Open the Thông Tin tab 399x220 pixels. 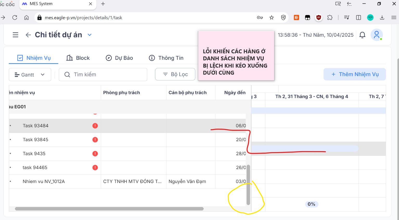coord(166,58)
